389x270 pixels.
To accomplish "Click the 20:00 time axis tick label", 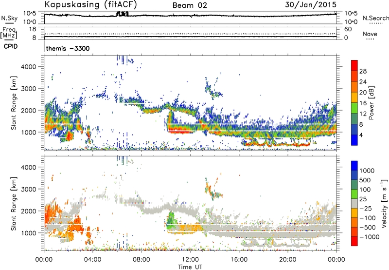I will (x=287, y=260).
